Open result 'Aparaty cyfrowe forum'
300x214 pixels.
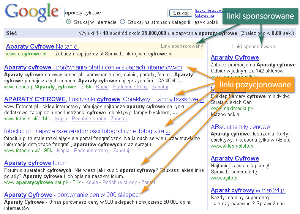tap(36, 163)
